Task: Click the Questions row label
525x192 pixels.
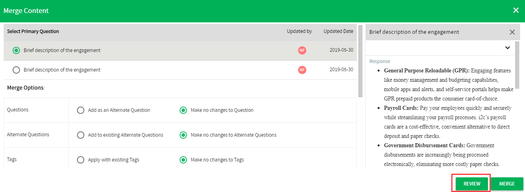Action: click(x=18, y=110)
